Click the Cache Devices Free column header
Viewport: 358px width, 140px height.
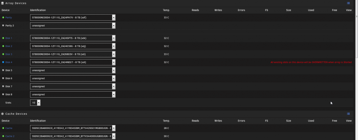point(334,121)
